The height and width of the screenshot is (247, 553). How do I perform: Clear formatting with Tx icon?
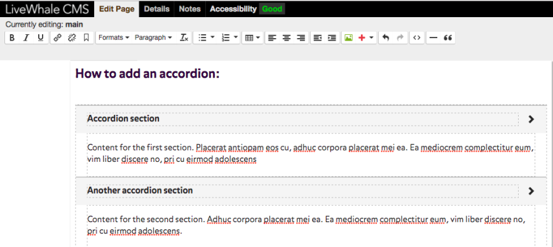coord(184,37)
